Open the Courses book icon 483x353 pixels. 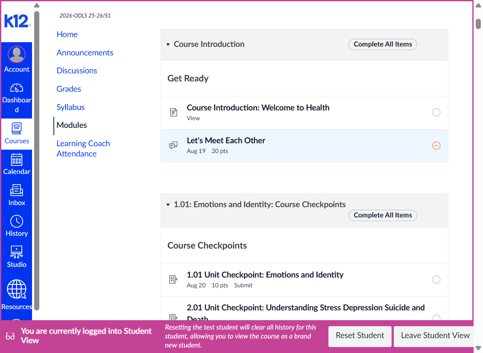pyautogui.click(x=17, y=128)
